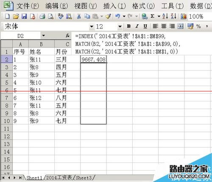This screenshot has height=182, width=212.
Task: Go to first sheet with tab scroll button
Action: (x=3, y=178)
